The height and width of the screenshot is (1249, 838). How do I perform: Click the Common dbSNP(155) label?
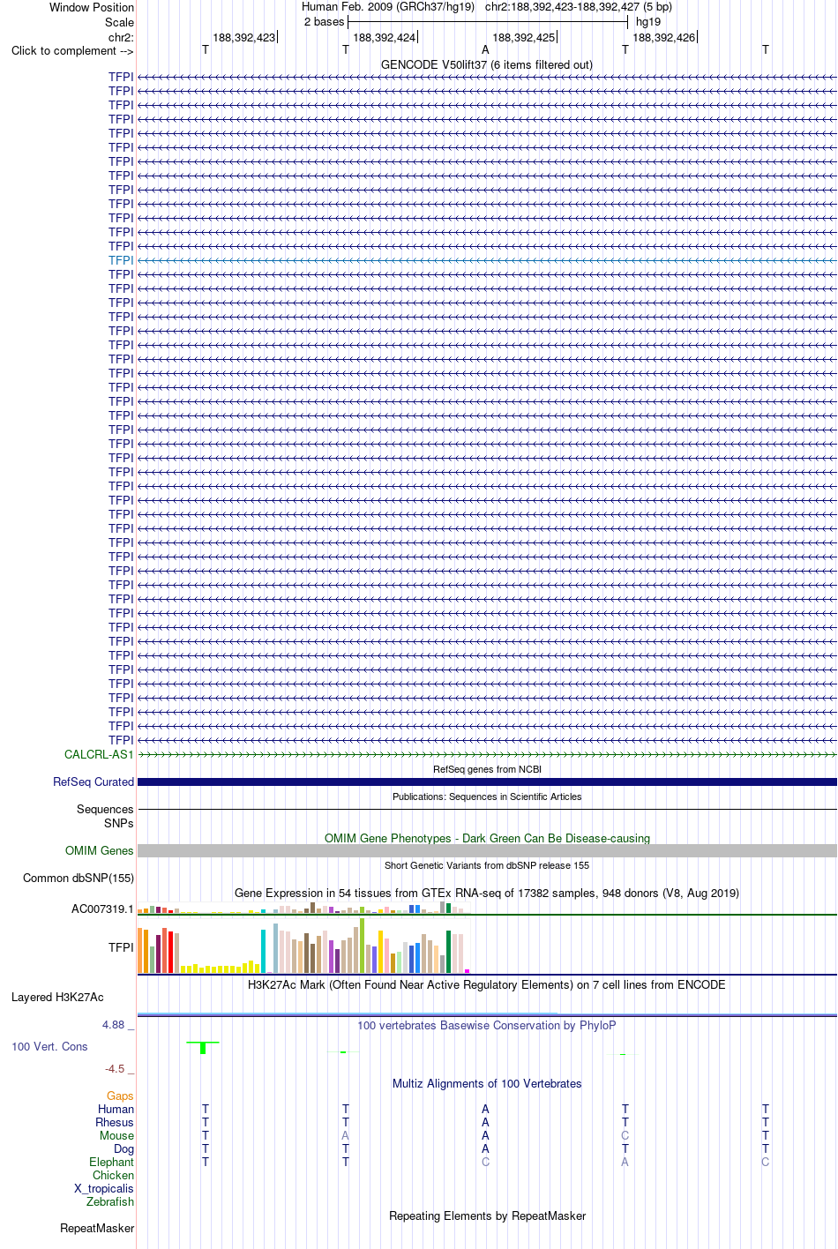click(79, 878)
